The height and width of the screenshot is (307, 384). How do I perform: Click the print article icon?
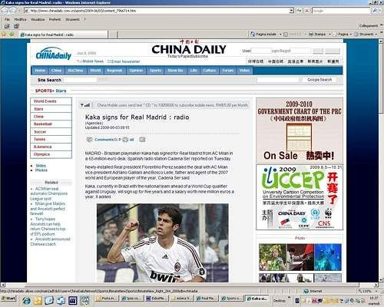[x=125, y=140]
